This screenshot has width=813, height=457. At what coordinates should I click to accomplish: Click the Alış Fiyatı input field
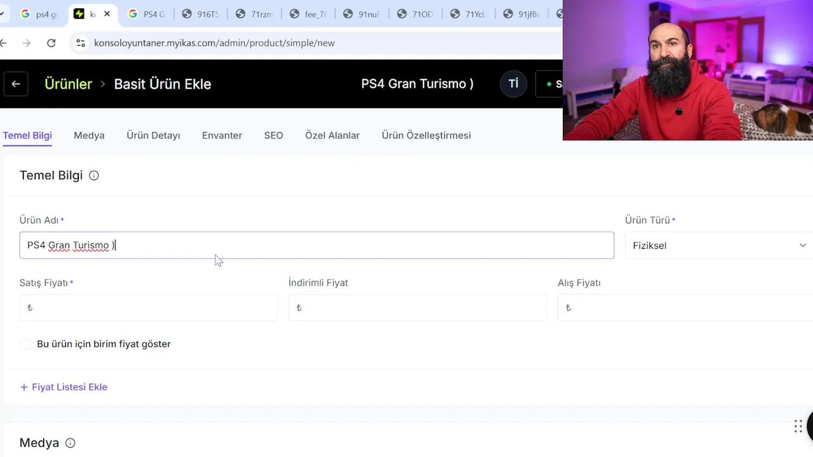point(685,308)
